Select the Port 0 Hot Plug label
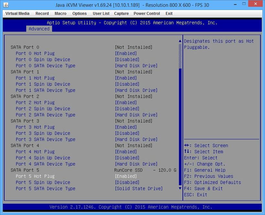265x215 pixels. click(x=35, y=53)
